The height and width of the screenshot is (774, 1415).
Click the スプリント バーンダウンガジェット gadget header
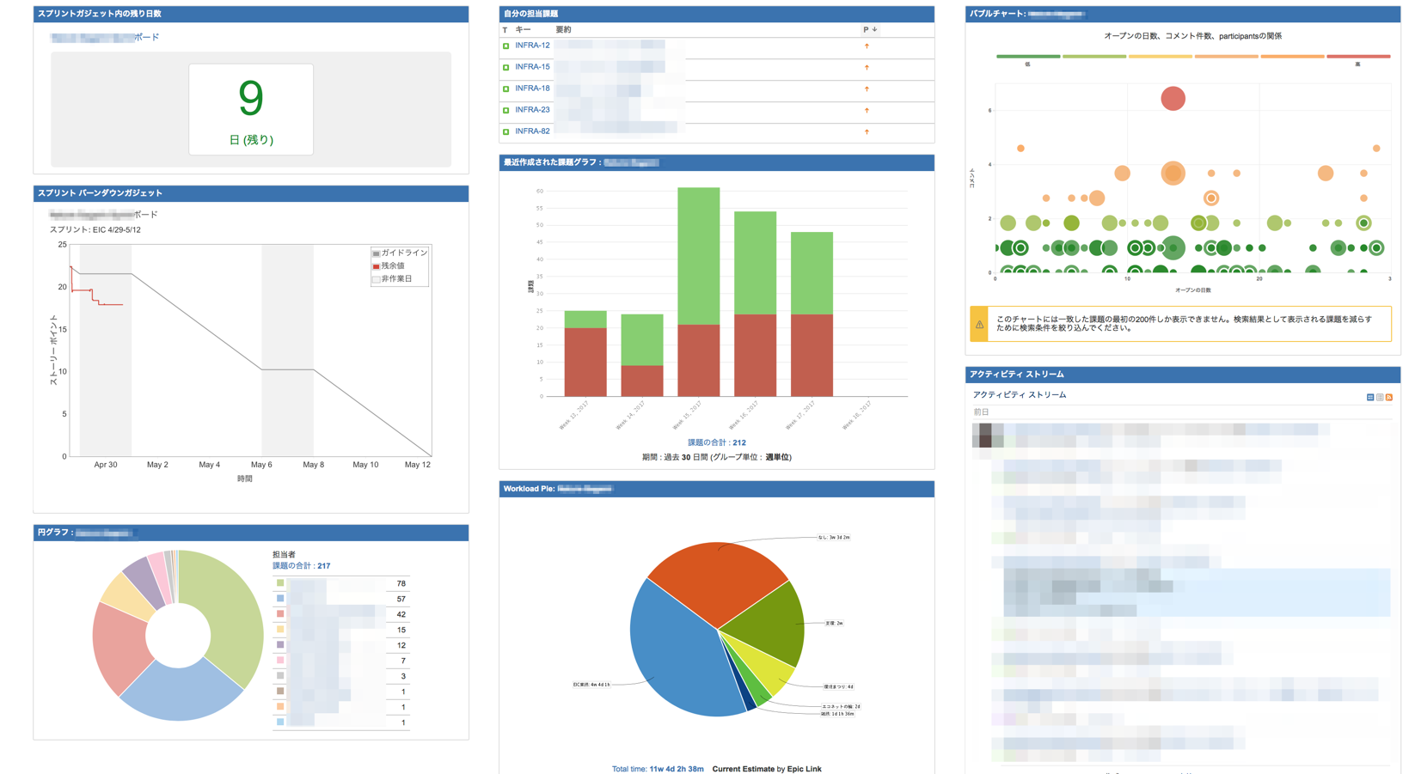click(x=251, y=193)
